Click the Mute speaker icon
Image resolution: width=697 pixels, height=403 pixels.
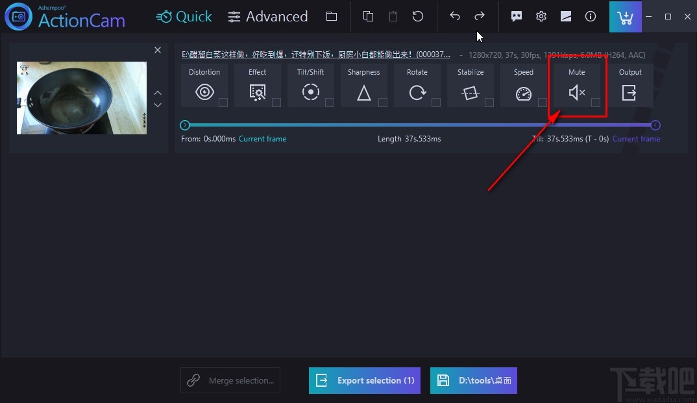576,92
